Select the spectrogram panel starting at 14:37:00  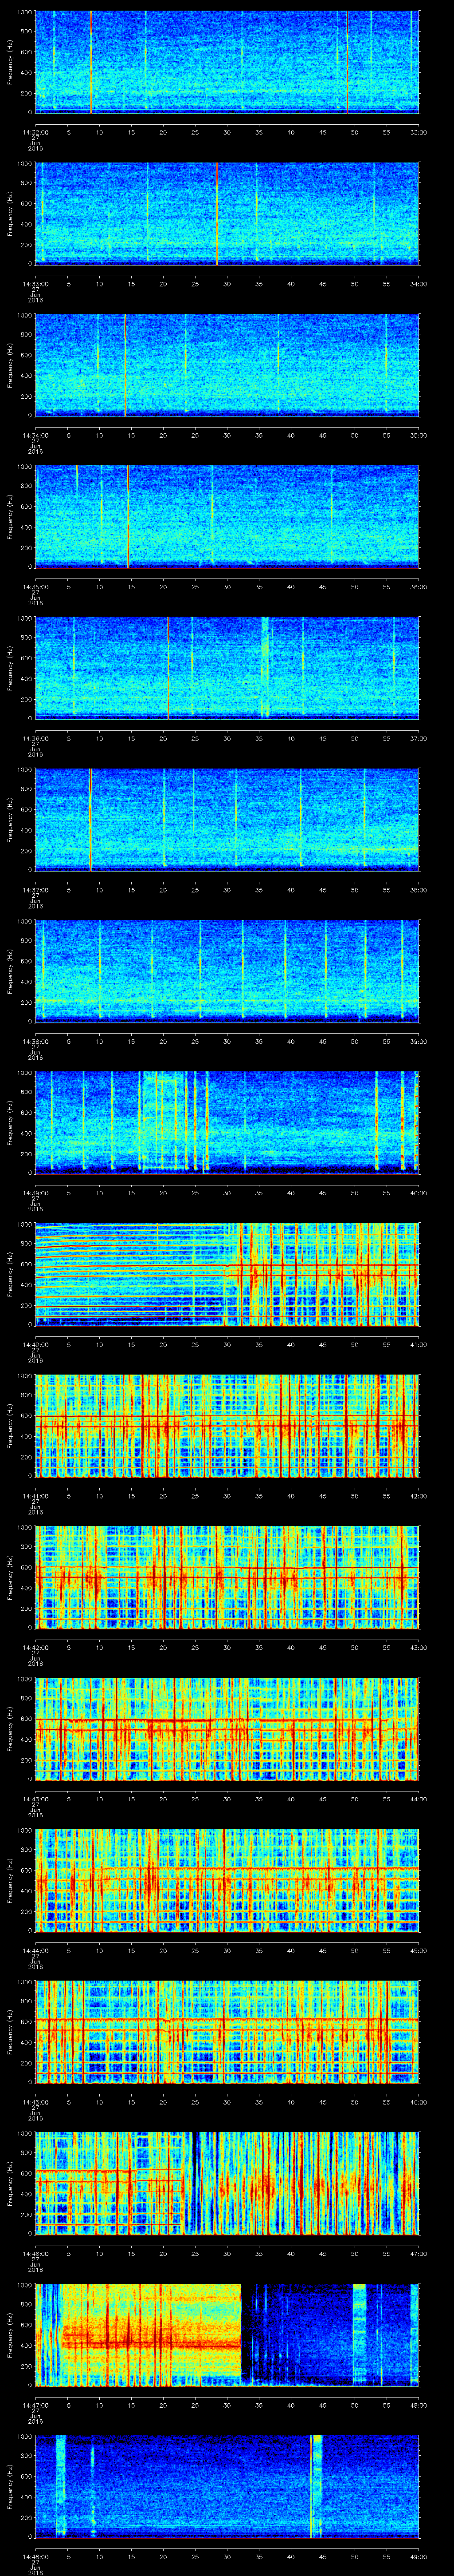point(227,819)
